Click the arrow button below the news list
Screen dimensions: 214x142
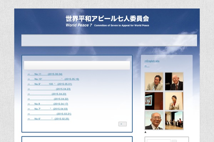(122, 124)
